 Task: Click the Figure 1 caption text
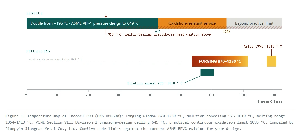[x=150, y=122]
